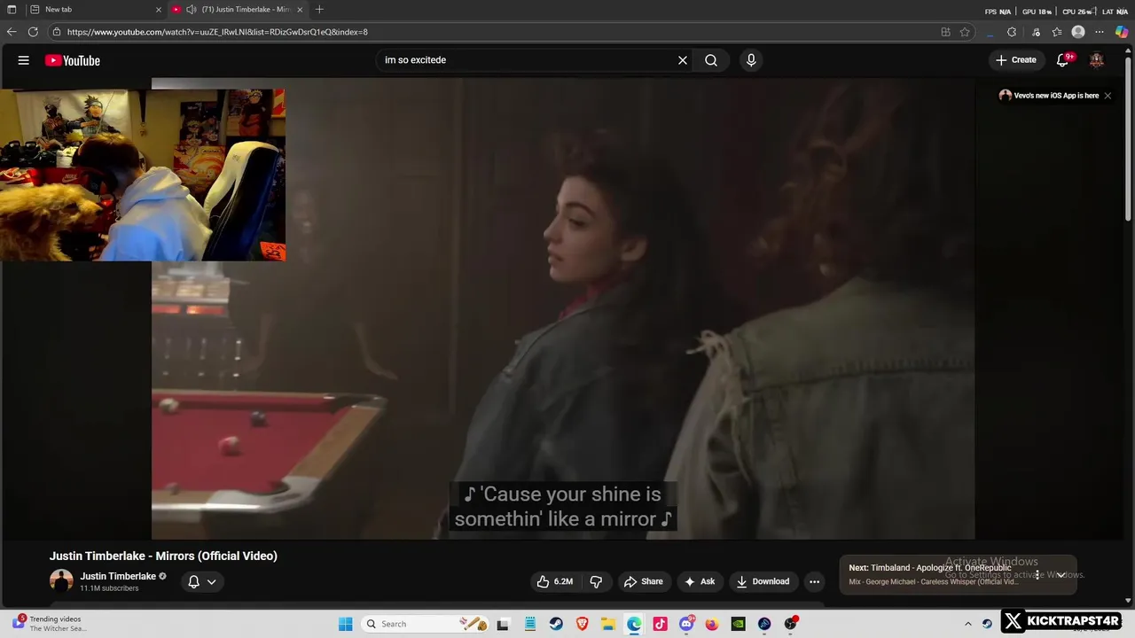
Task: Open Justin Timberlake channel avatar
Action: [x=61, y=581]
